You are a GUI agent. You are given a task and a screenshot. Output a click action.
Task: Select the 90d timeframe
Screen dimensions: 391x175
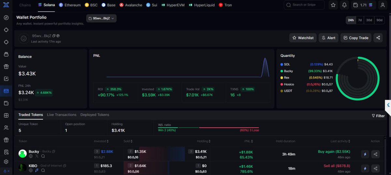379,20
